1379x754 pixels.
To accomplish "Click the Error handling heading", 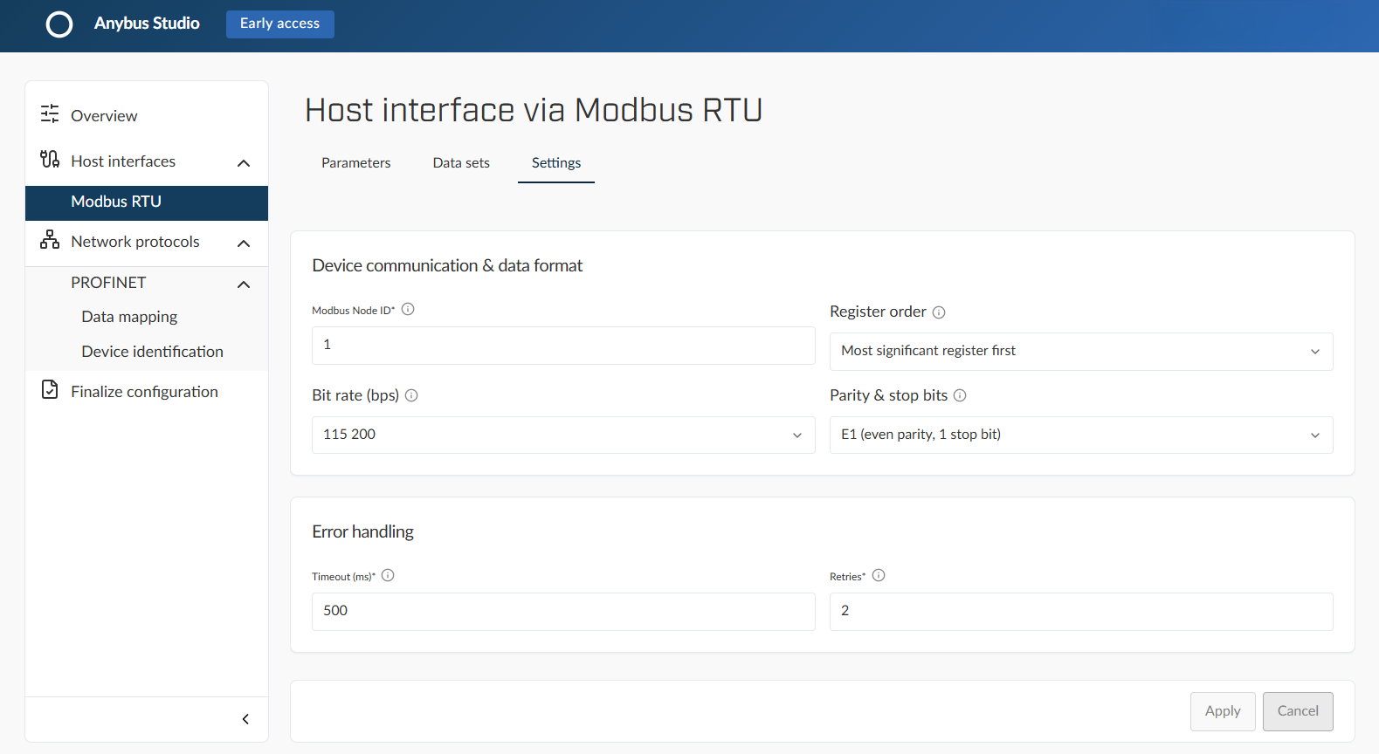I will pos(362,532).
